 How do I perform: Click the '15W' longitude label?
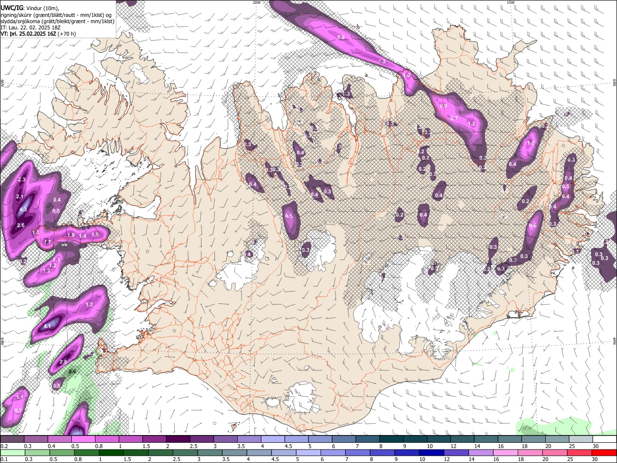[x=510, y=2]
